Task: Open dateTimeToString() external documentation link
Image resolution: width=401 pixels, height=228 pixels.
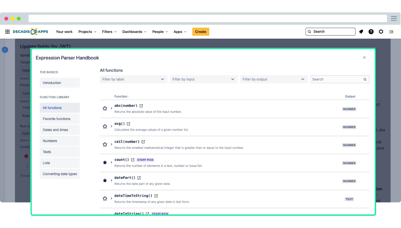Action: pos(156,196)
